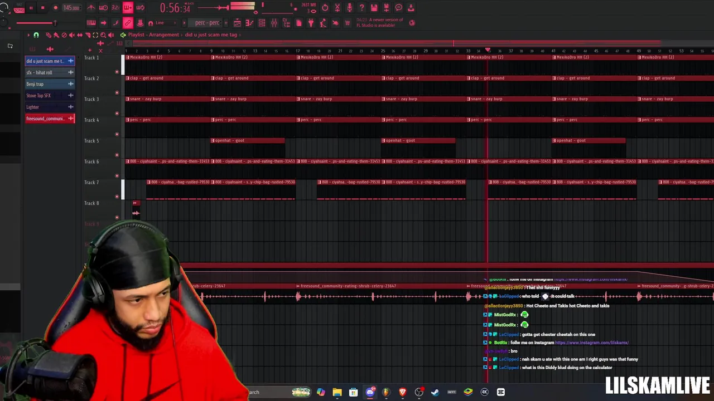Click the 0:56:34 time display
This screenshot has height=401, width=714.
click(175, 8)
